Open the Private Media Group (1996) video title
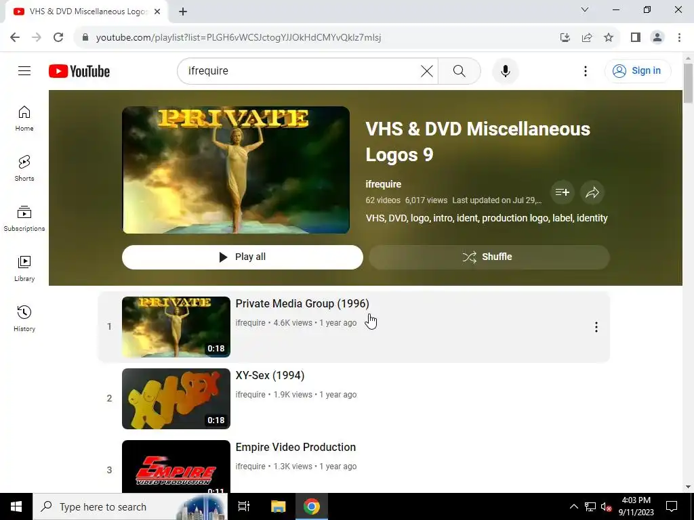Screen dimensions: 694x520 coord(302,303)
